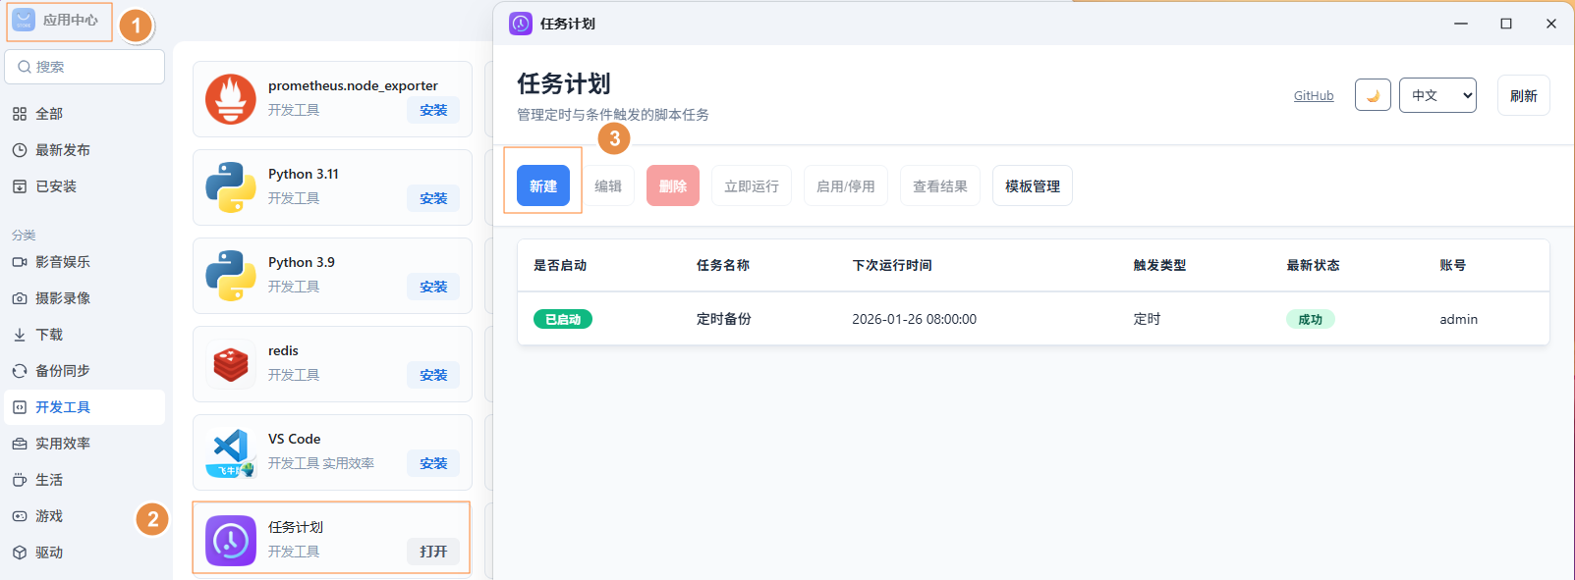Click the 任务计划 window title icon
The height and width of the screenshot is (580, 1575).
coord(521,24)
